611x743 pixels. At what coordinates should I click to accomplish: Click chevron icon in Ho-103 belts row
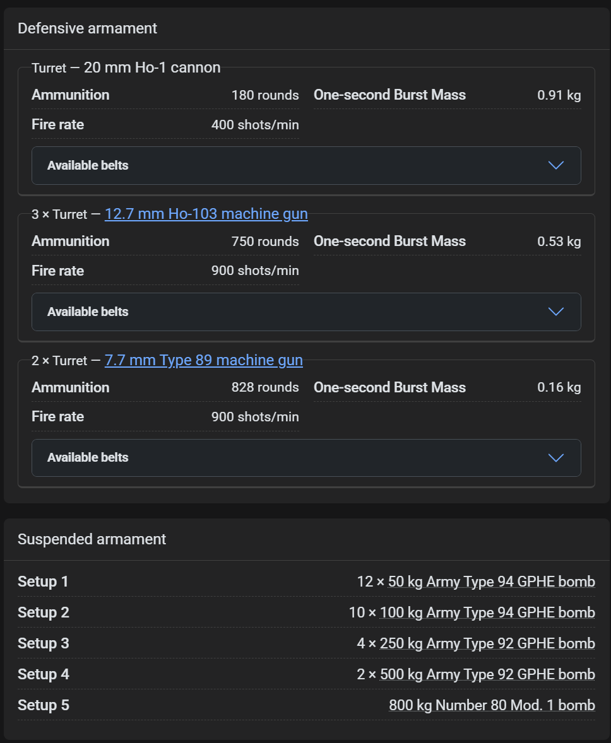pyautogui.click(x=556, y=312)
